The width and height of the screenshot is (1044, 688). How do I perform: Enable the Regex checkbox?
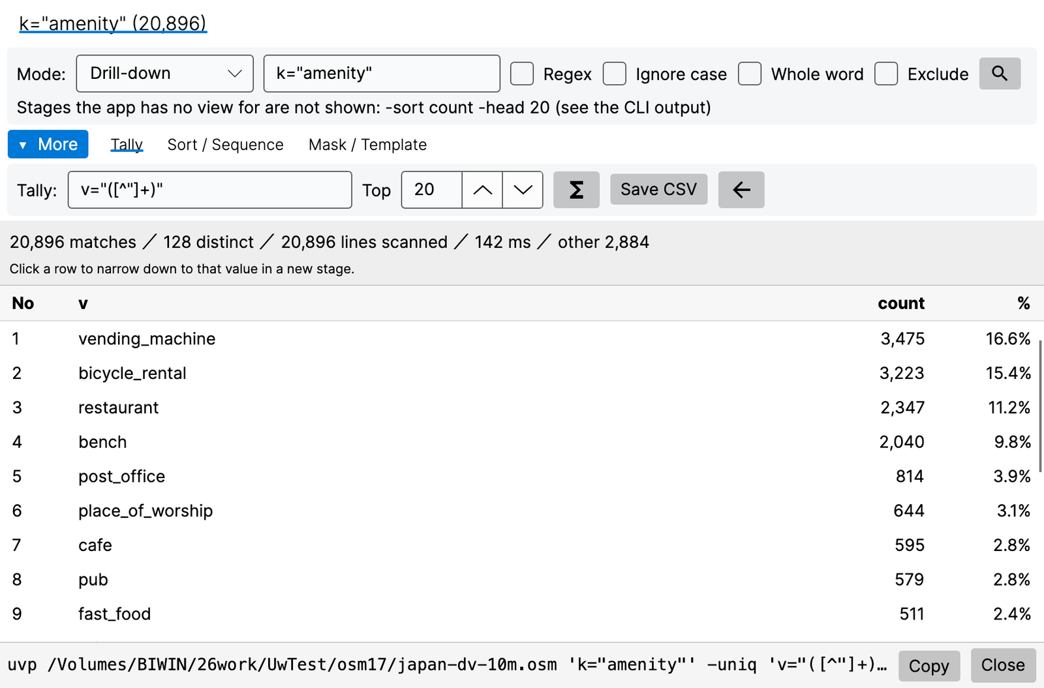click(522, 74)
